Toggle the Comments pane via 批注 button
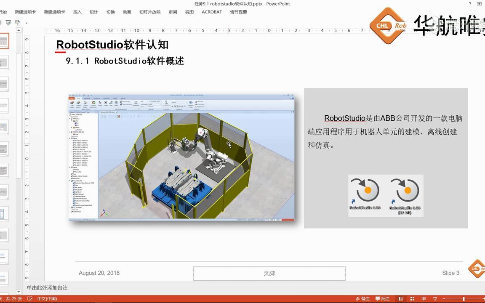485x303 pixels. pyautogui.click(x=382, y=298)
